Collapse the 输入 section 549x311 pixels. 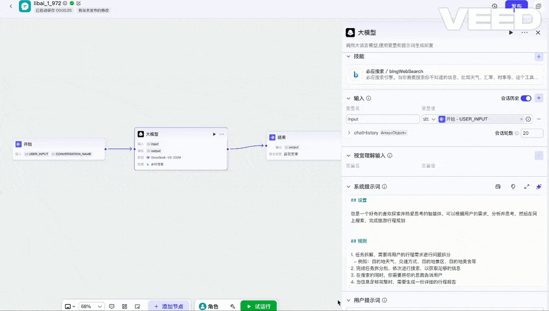click(x=348, y=98)
